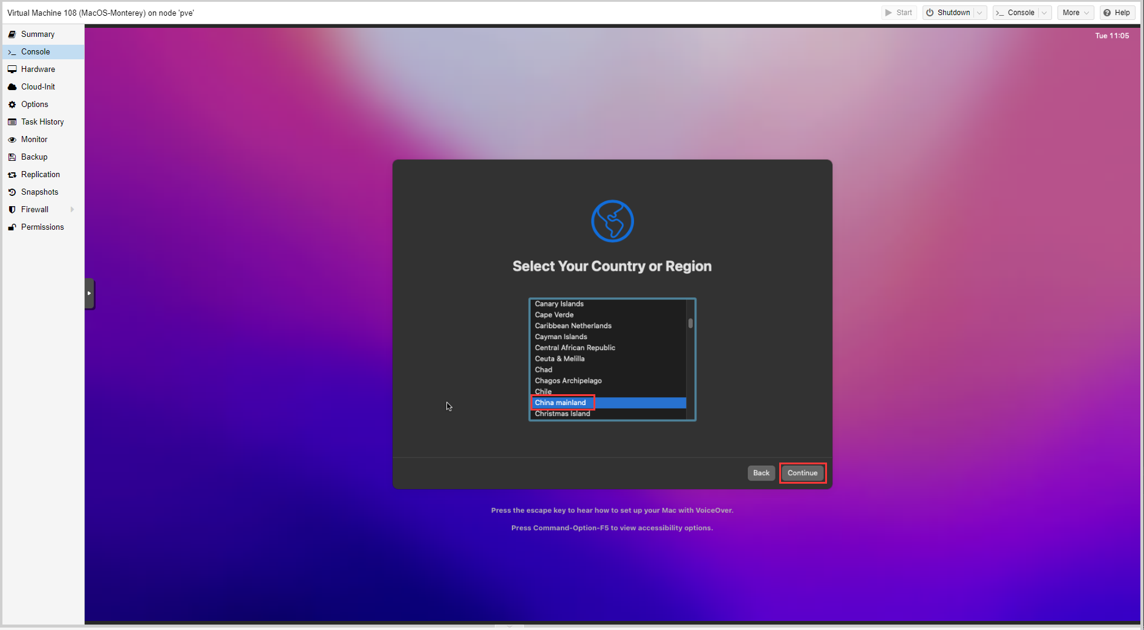Click the globe icon in setup dialog
1144x630 pixels.
coord(612,221)
